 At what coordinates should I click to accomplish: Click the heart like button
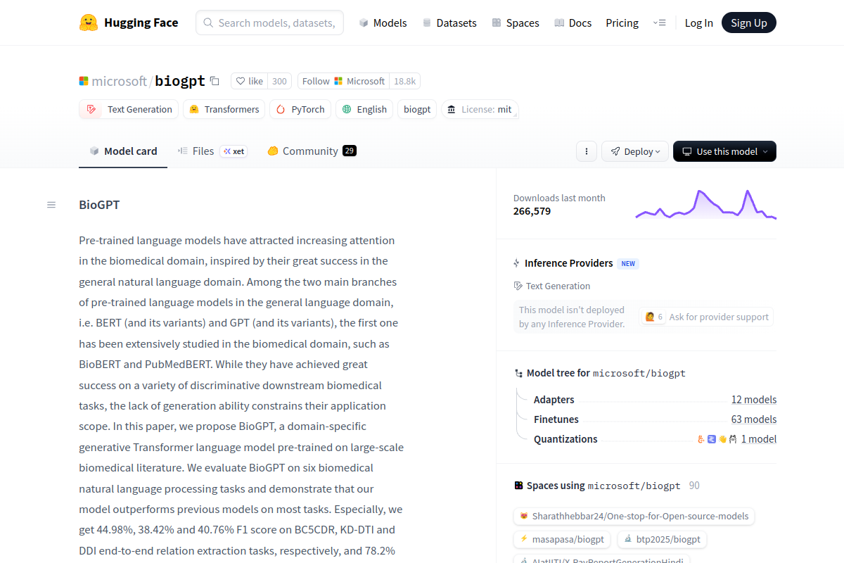(x=250, y=81)
